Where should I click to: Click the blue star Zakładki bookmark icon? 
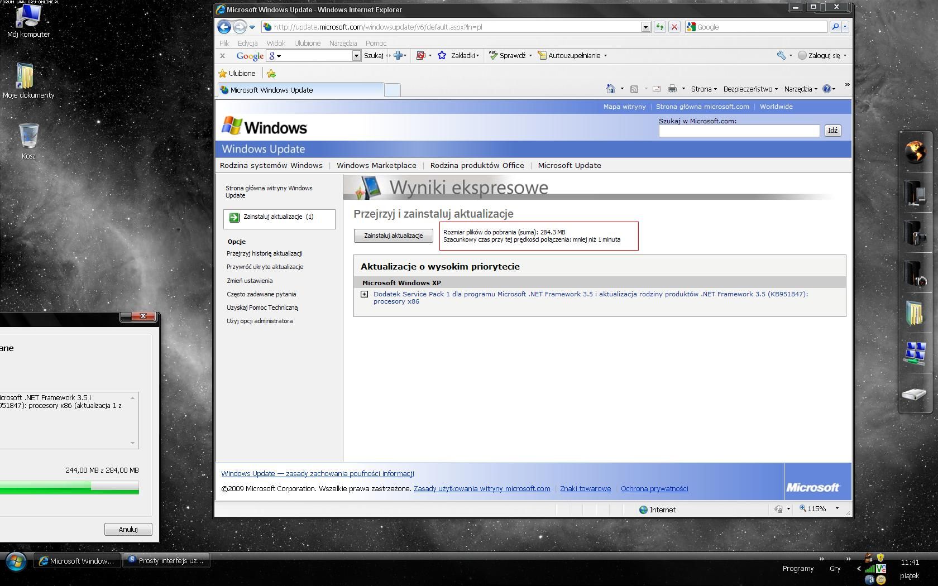click(442, 55)
